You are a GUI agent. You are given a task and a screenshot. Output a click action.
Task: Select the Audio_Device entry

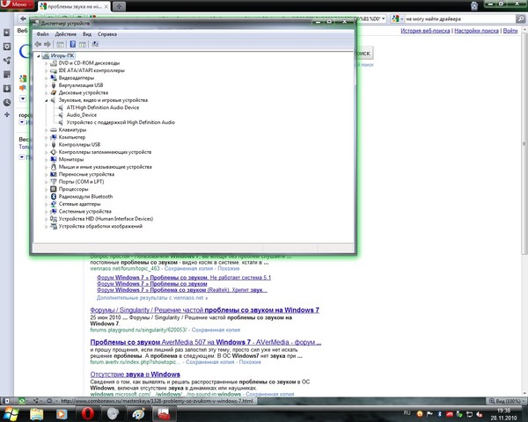click(82, 115)
